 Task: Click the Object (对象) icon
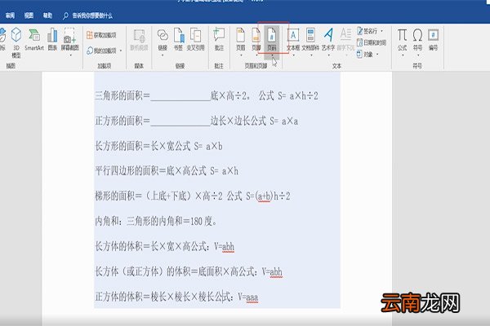[359, 55]
